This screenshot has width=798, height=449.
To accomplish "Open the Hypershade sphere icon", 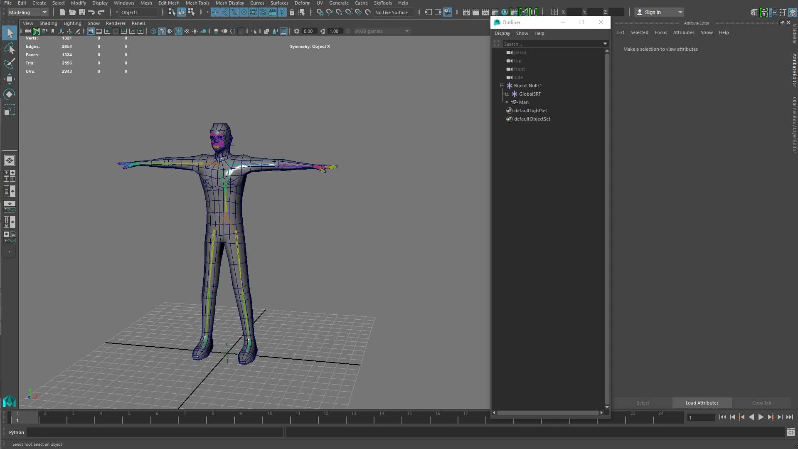I will click(x=505, y=12).
